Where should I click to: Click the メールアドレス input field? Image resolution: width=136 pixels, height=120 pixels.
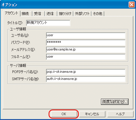click(86, 50)
